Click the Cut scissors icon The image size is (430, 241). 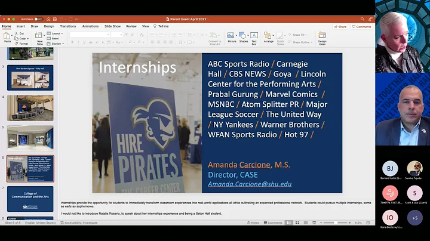(17, 33)
